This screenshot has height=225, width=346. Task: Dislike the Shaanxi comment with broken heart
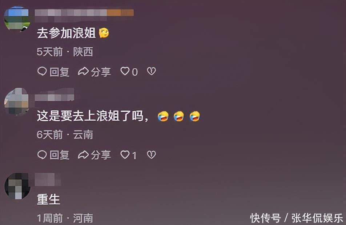click(151, 71)
